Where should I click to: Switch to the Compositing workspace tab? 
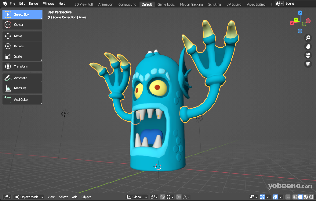[x=127, y=4]
